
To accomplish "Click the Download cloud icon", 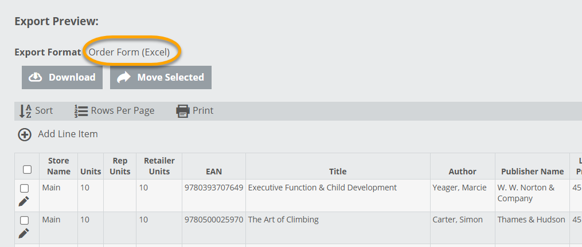I will 36,77.
